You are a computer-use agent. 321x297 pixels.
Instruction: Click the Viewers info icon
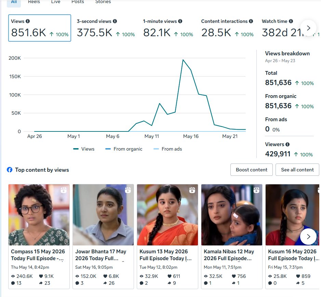pos(287,144)
